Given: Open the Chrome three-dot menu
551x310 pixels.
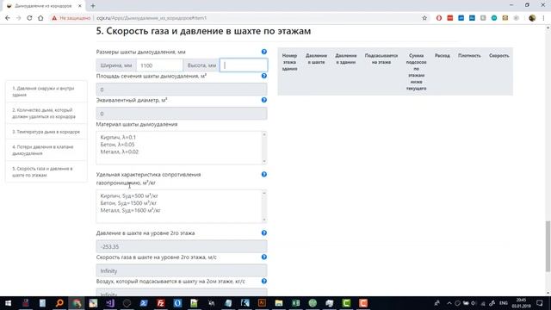Looking at the screenshot, I should (543, 18).
